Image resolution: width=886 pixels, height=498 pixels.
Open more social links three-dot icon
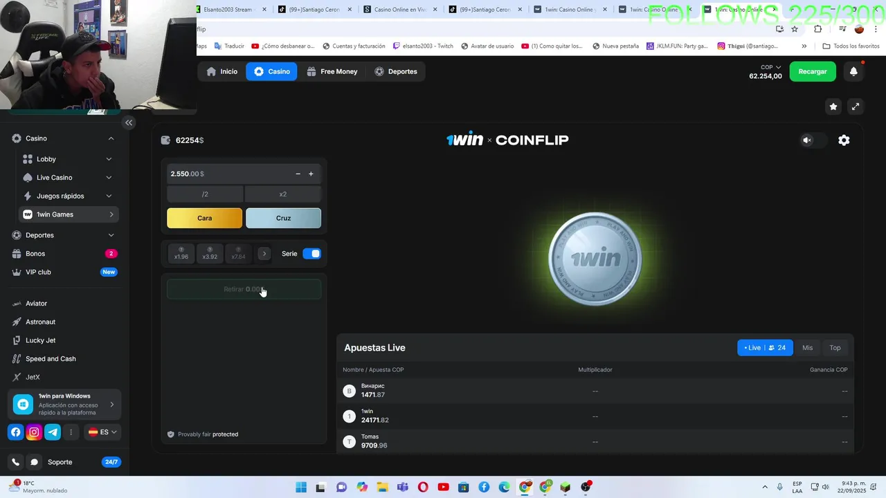(x=71, y=432)
